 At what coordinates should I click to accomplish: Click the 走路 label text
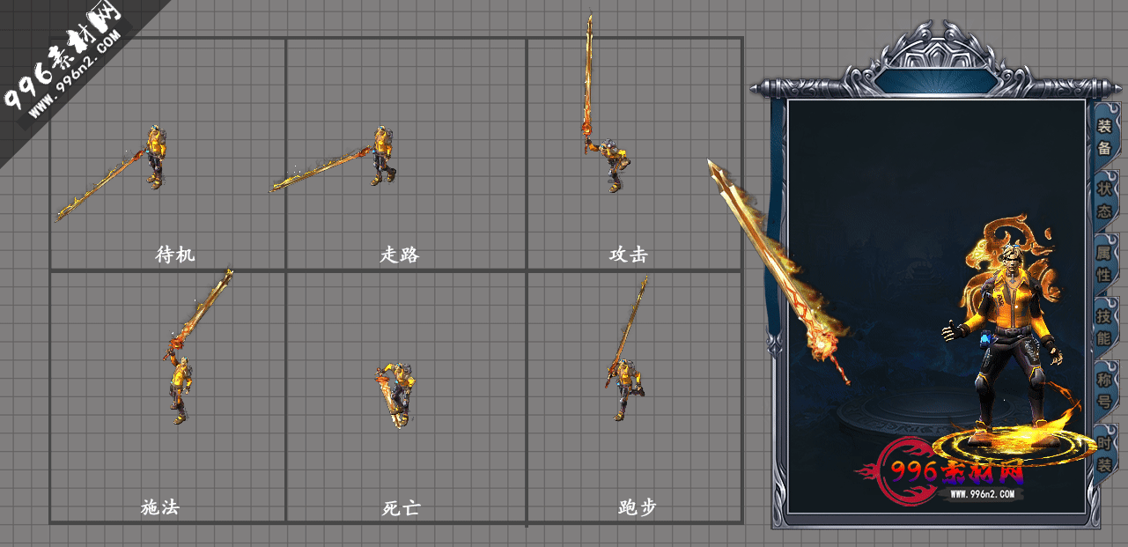coord(400,255)
